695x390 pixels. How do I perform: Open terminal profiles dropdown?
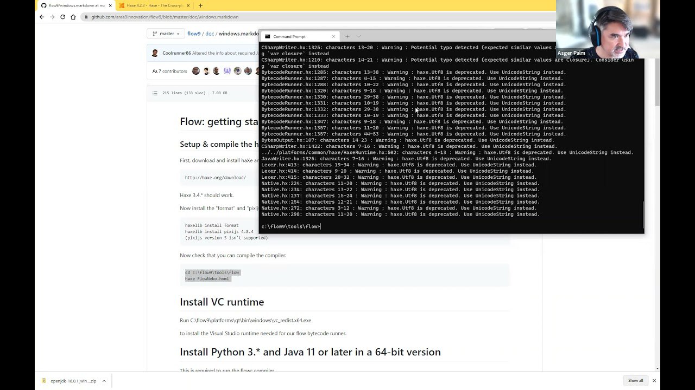[x=358, y=36]
